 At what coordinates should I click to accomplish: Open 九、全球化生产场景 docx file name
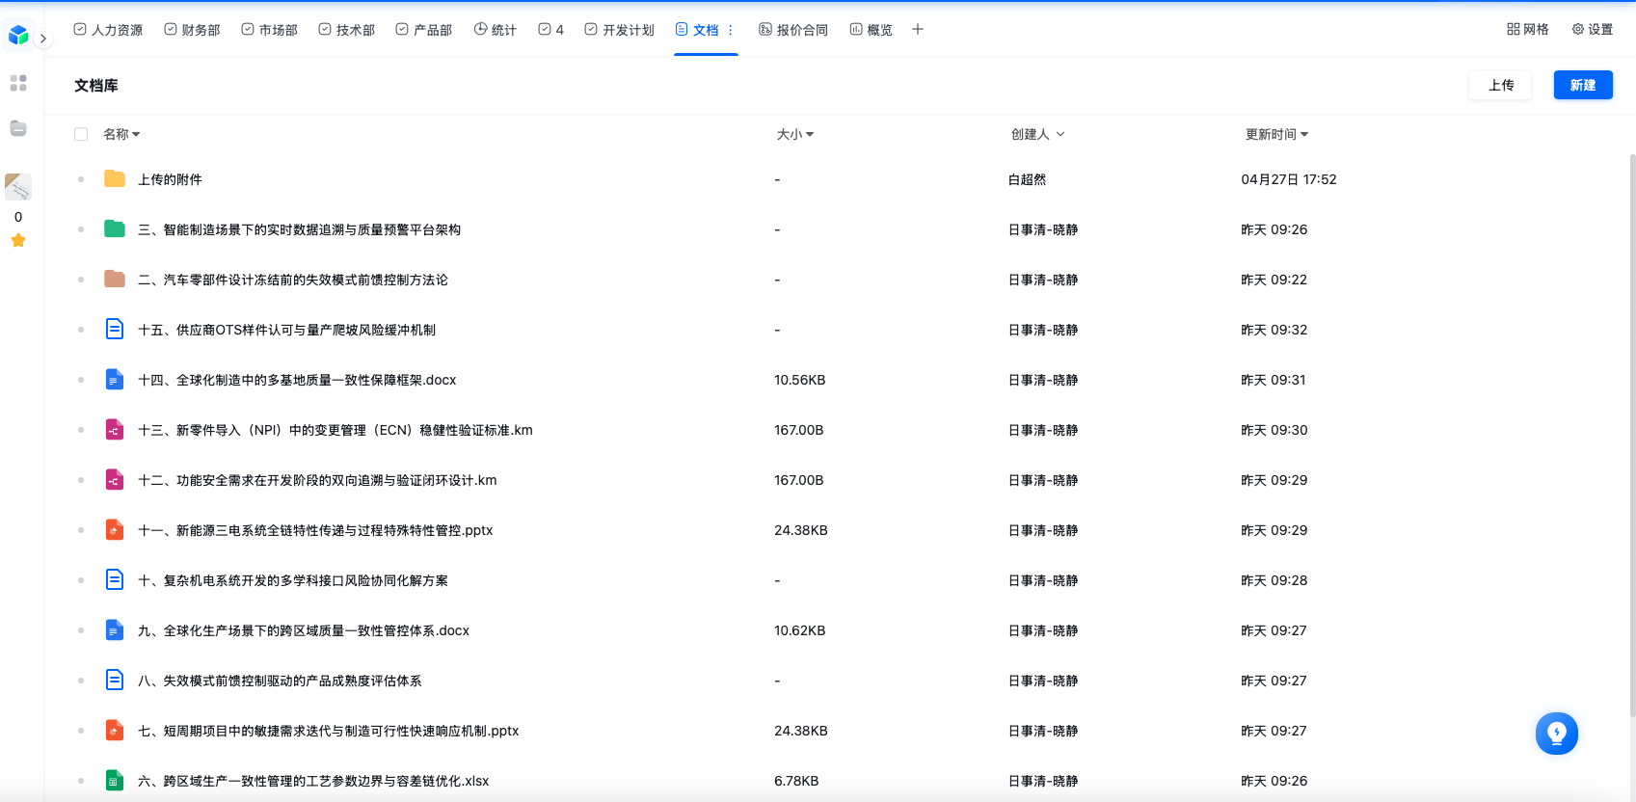(x=304, y=630)
